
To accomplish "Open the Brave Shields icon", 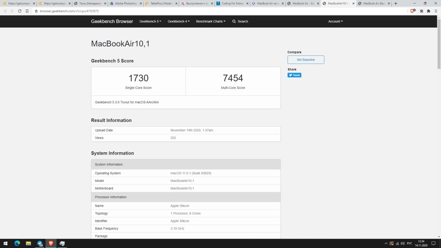I will tap(412, 11).
